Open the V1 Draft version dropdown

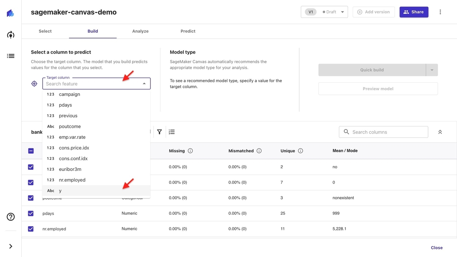click(x=324, y=12)
